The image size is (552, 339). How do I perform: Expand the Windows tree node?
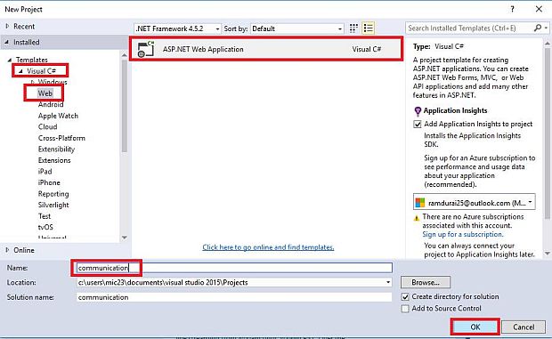32,82
